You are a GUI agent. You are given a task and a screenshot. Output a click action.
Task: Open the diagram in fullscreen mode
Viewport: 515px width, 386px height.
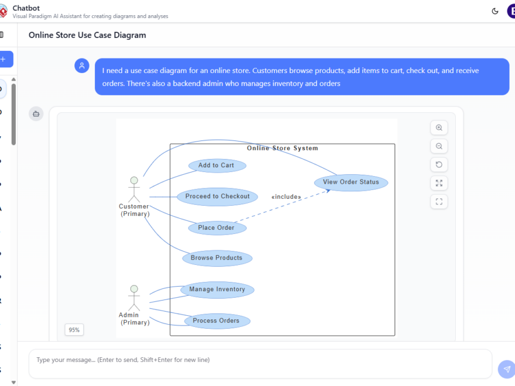click(x=439, y=201)
